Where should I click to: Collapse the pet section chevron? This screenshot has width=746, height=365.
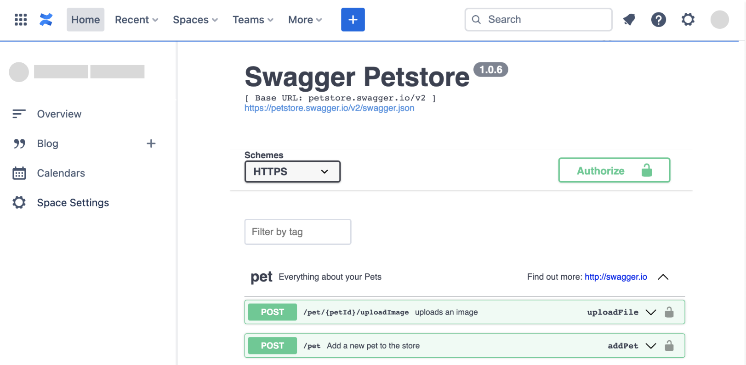(x=663, y=277)
